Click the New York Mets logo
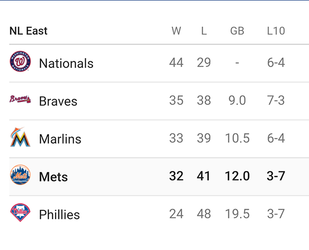Screen dimensions: 309x250 [x=20, y=176]
